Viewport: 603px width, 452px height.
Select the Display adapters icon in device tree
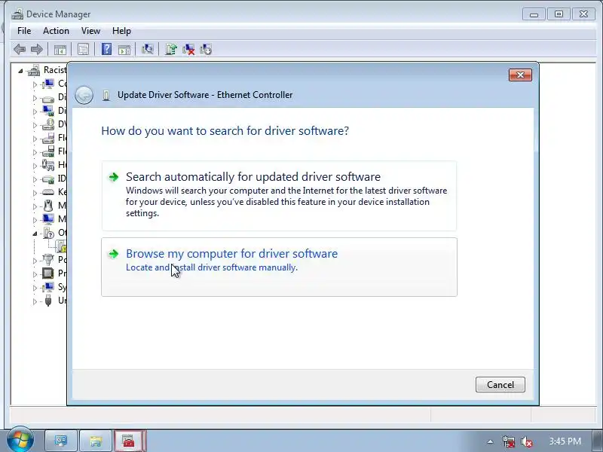(48, 111)
